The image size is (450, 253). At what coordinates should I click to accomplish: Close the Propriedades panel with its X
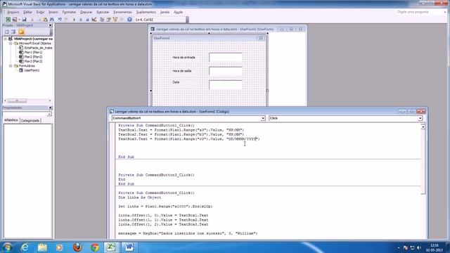point(51,108)
